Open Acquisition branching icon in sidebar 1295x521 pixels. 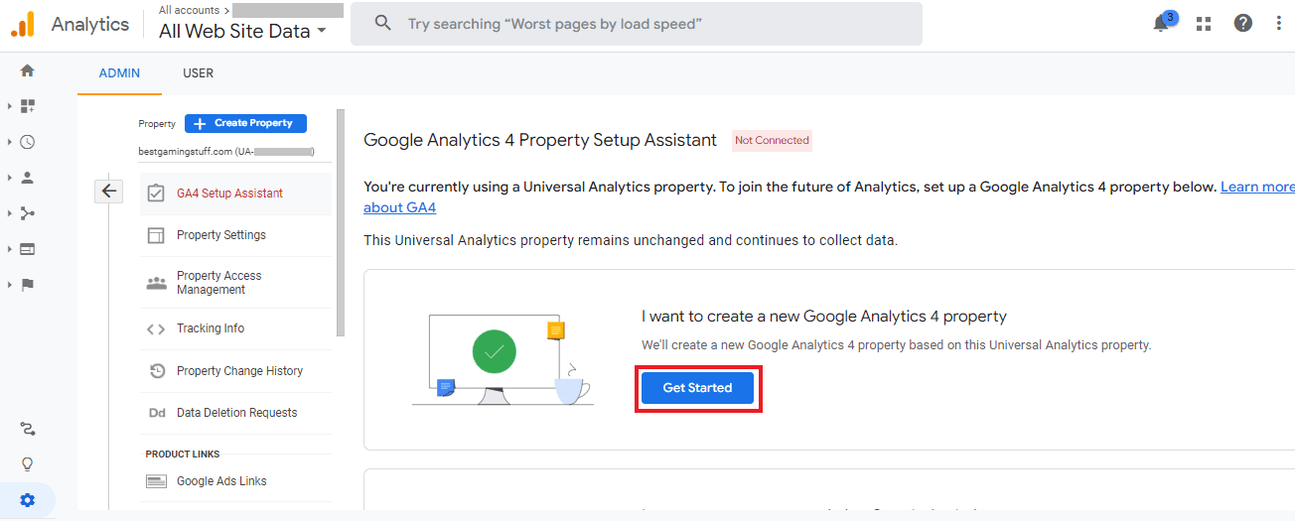click(28, 213)
